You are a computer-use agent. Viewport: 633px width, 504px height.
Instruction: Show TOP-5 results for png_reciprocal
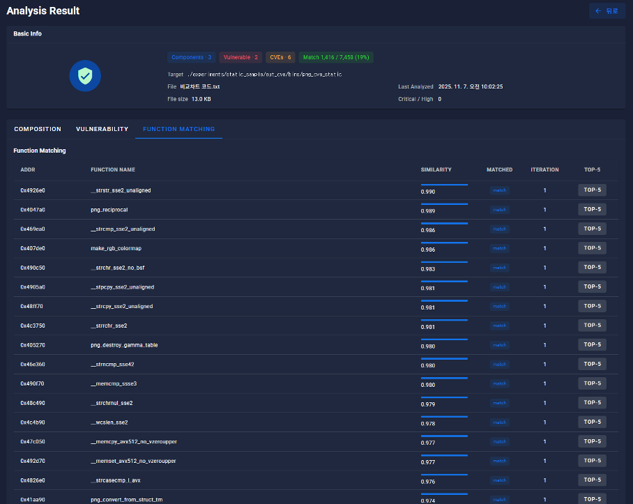coord(592,209)
